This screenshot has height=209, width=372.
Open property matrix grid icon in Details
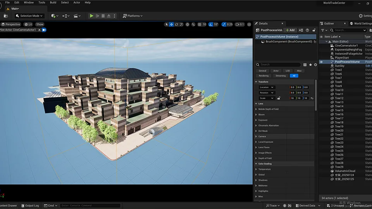click(305, 65)
